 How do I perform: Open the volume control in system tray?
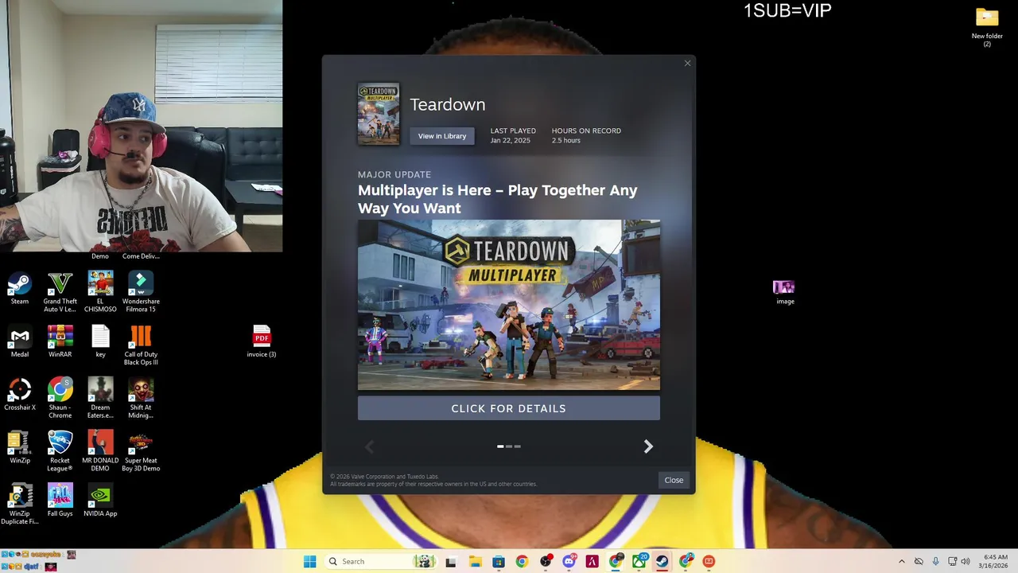[966, 562]
